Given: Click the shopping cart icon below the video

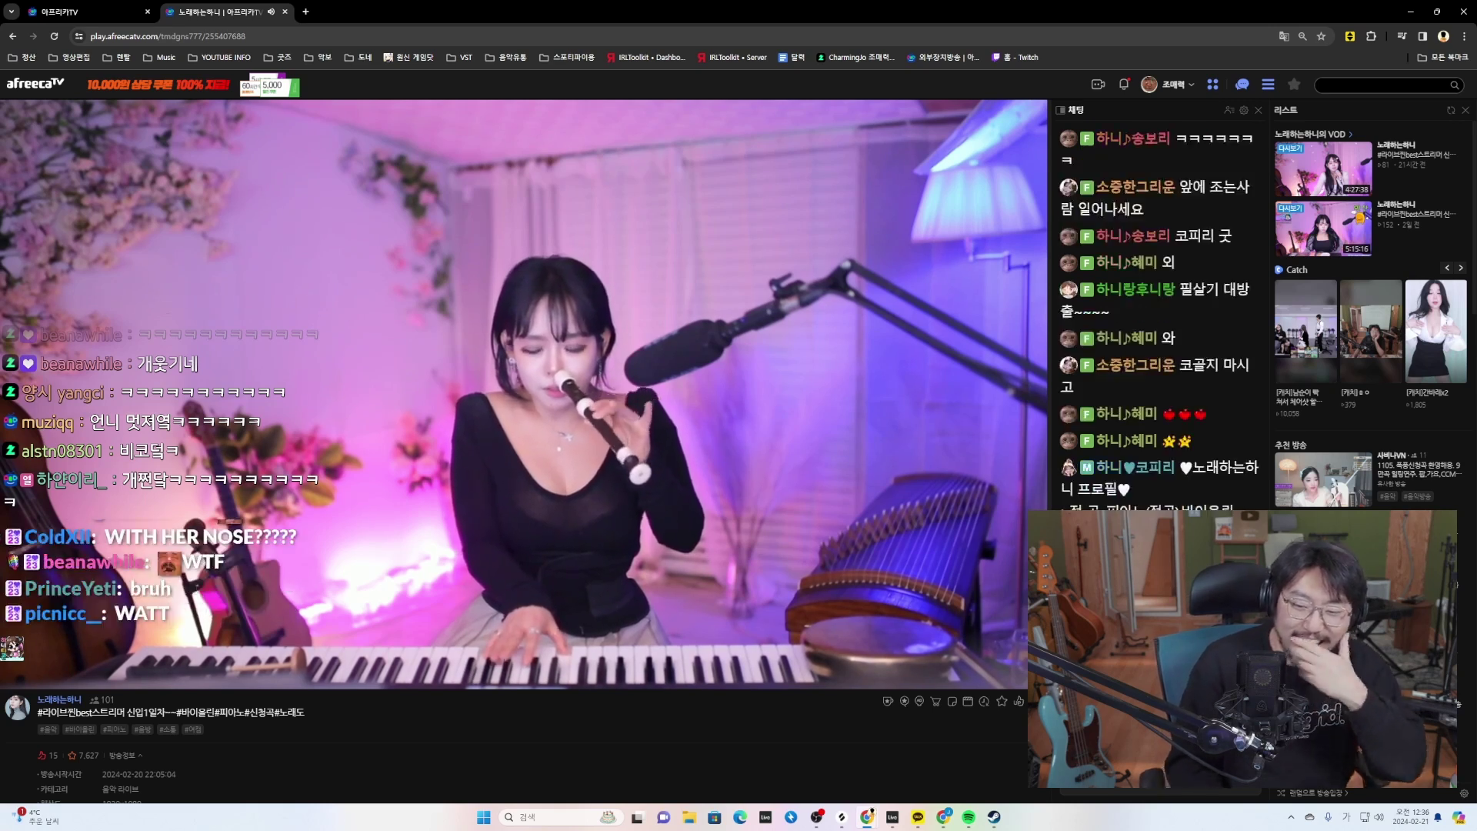Looking at the screenshot, I should coord(935,701).
